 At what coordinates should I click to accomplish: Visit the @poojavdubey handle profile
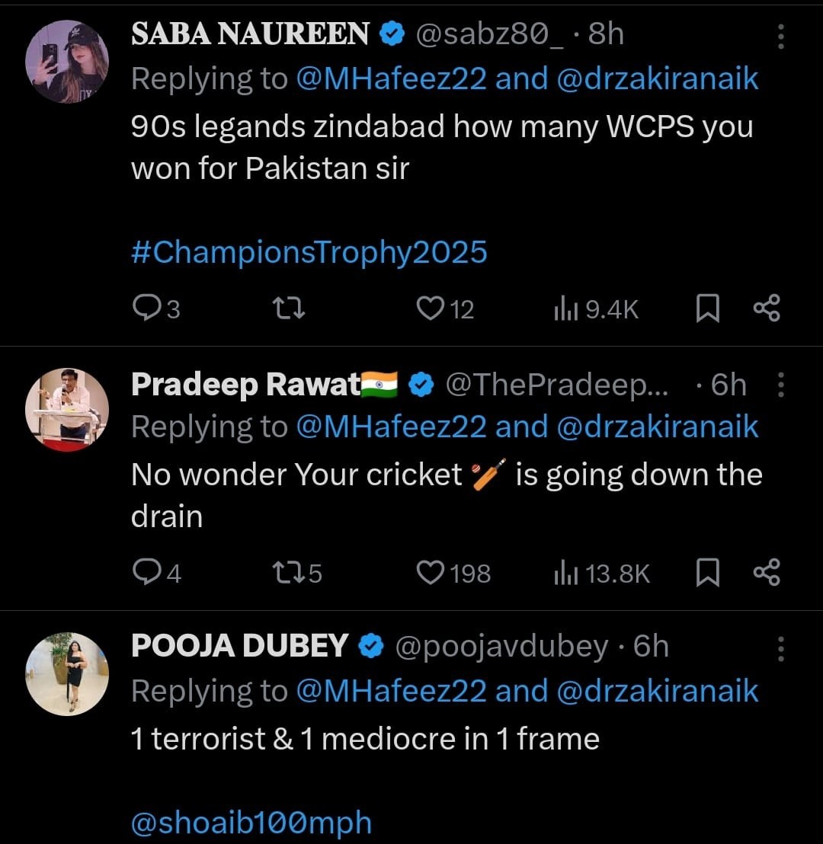tap(501, 647)
